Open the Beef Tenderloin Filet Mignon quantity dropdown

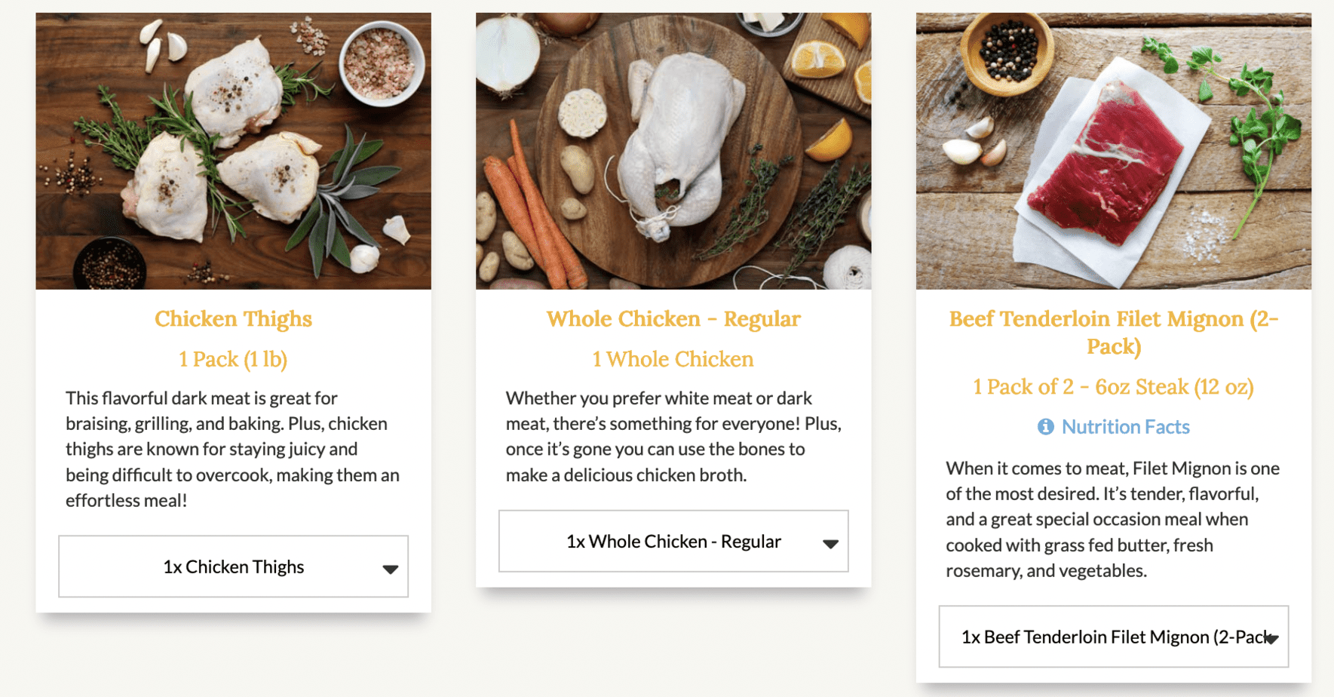(1112, 637)
